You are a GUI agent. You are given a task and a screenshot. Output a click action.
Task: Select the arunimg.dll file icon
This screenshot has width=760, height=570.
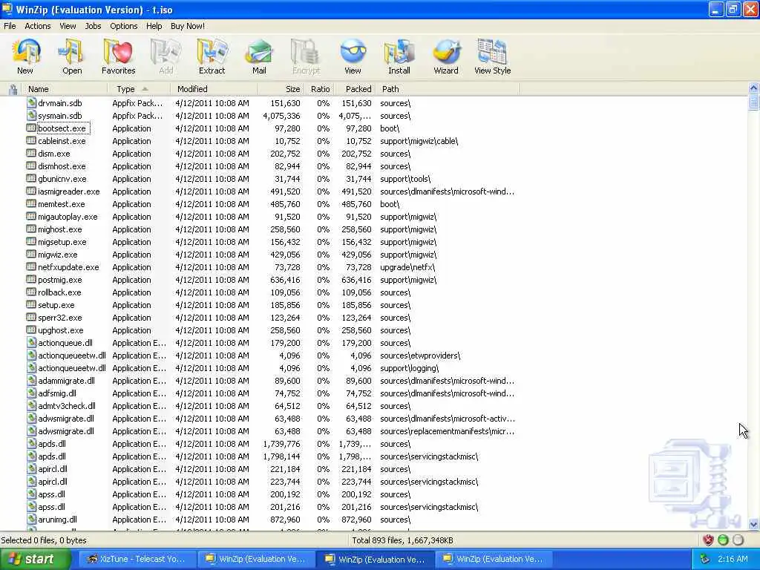click(x=31, y=519)
